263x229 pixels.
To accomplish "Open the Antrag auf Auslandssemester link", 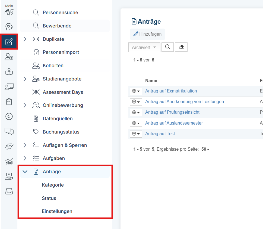I will (x=174, y=123).
